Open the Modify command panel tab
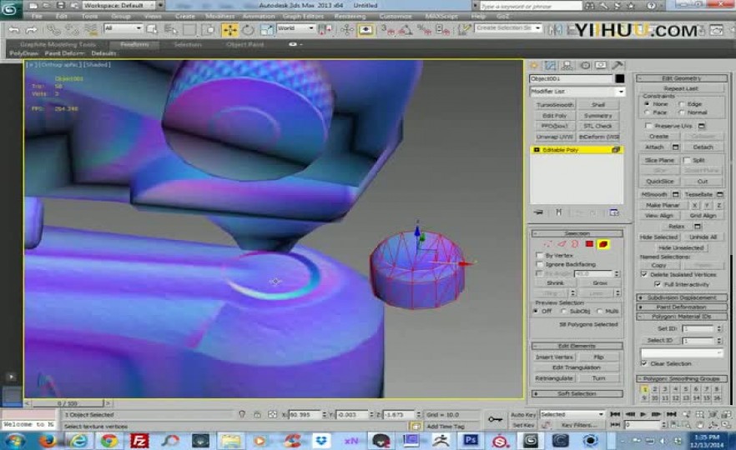 [550, 66]
